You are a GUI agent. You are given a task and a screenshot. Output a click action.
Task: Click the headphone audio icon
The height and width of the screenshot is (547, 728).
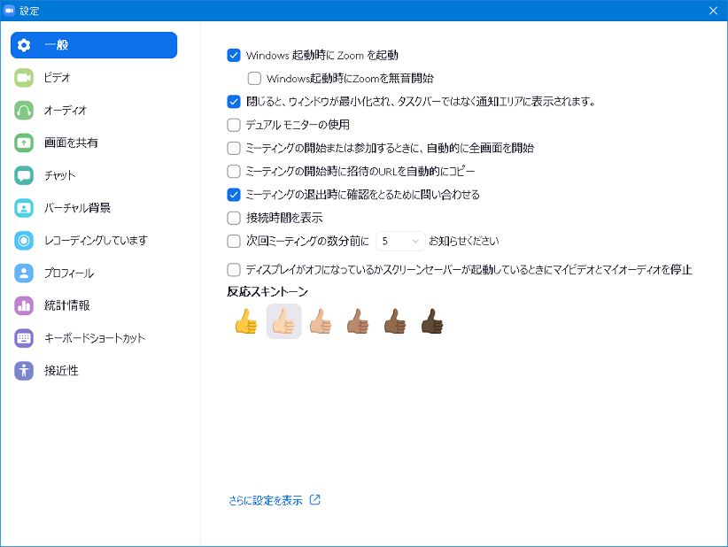click(x=24, y=111)
